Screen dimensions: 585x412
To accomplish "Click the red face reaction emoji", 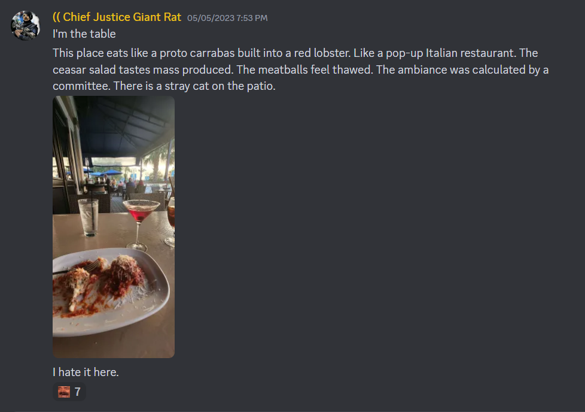I will (64, 392).
